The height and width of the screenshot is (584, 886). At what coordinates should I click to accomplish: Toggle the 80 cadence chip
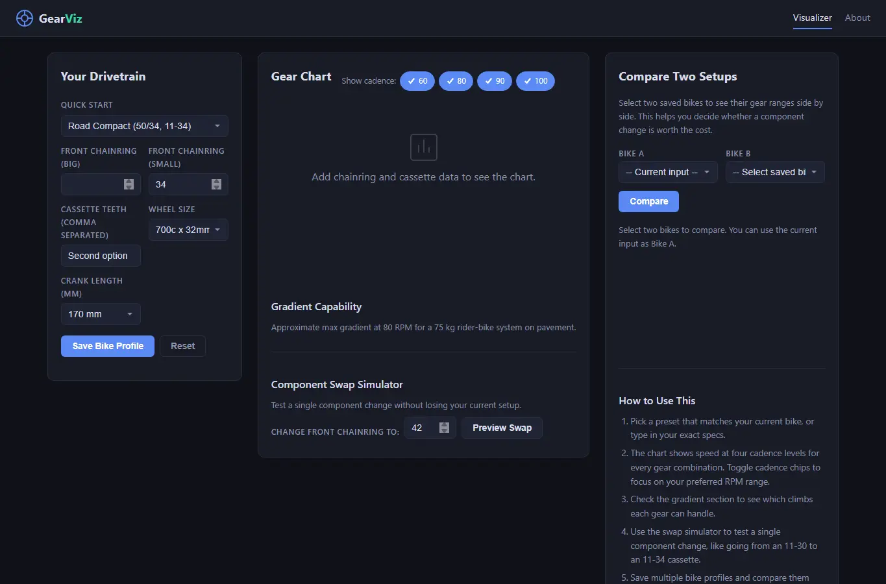456,81
